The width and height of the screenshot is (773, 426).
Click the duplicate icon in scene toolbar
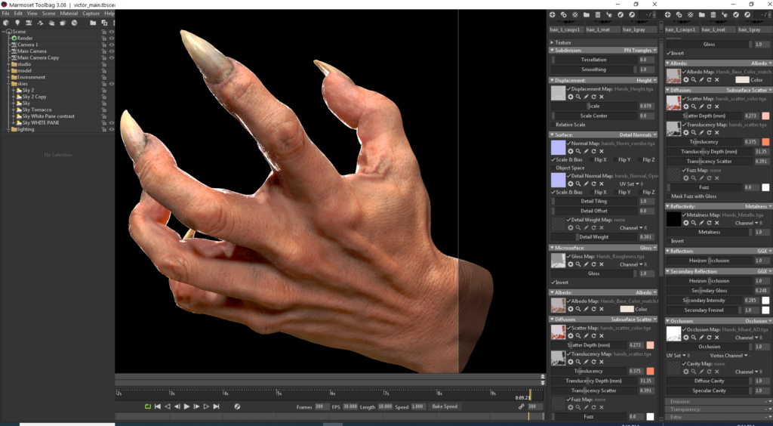click(104, 23)
